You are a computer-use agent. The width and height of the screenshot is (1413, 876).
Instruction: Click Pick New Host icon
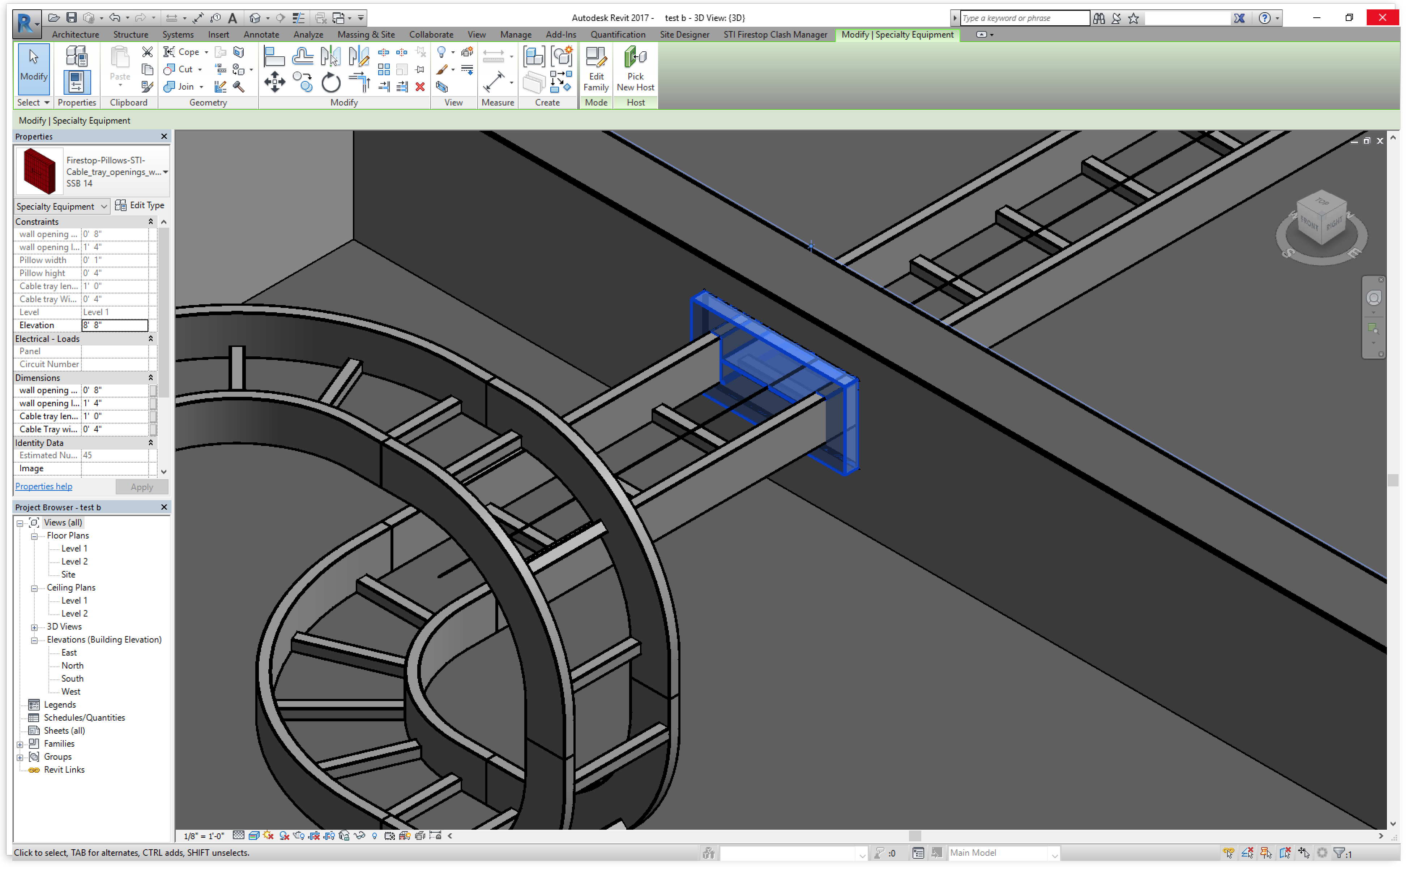pos(635,68)
